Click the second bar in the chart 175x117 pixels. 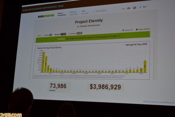tap(46, 64)
